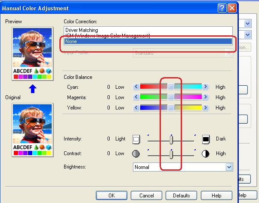259x203 pixels.
Task: Open the Brightness dropdown
Action: tap(228, 167)
